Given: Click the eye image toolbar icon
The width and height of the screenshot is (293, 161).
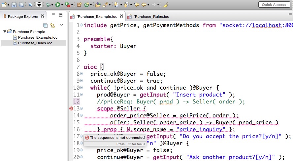Looking at the screenshot, I should pos(39,5).
